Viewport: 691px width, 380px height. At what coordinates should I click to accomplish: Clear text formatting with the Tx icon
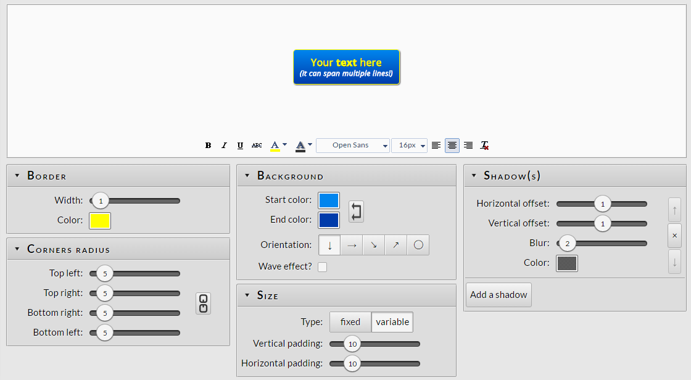(x=485, y=146)
